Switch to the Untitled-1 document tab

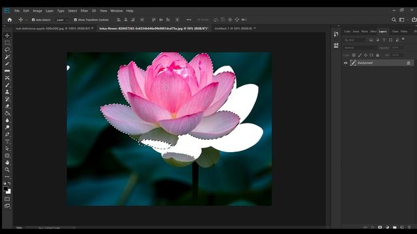(234, 28)
